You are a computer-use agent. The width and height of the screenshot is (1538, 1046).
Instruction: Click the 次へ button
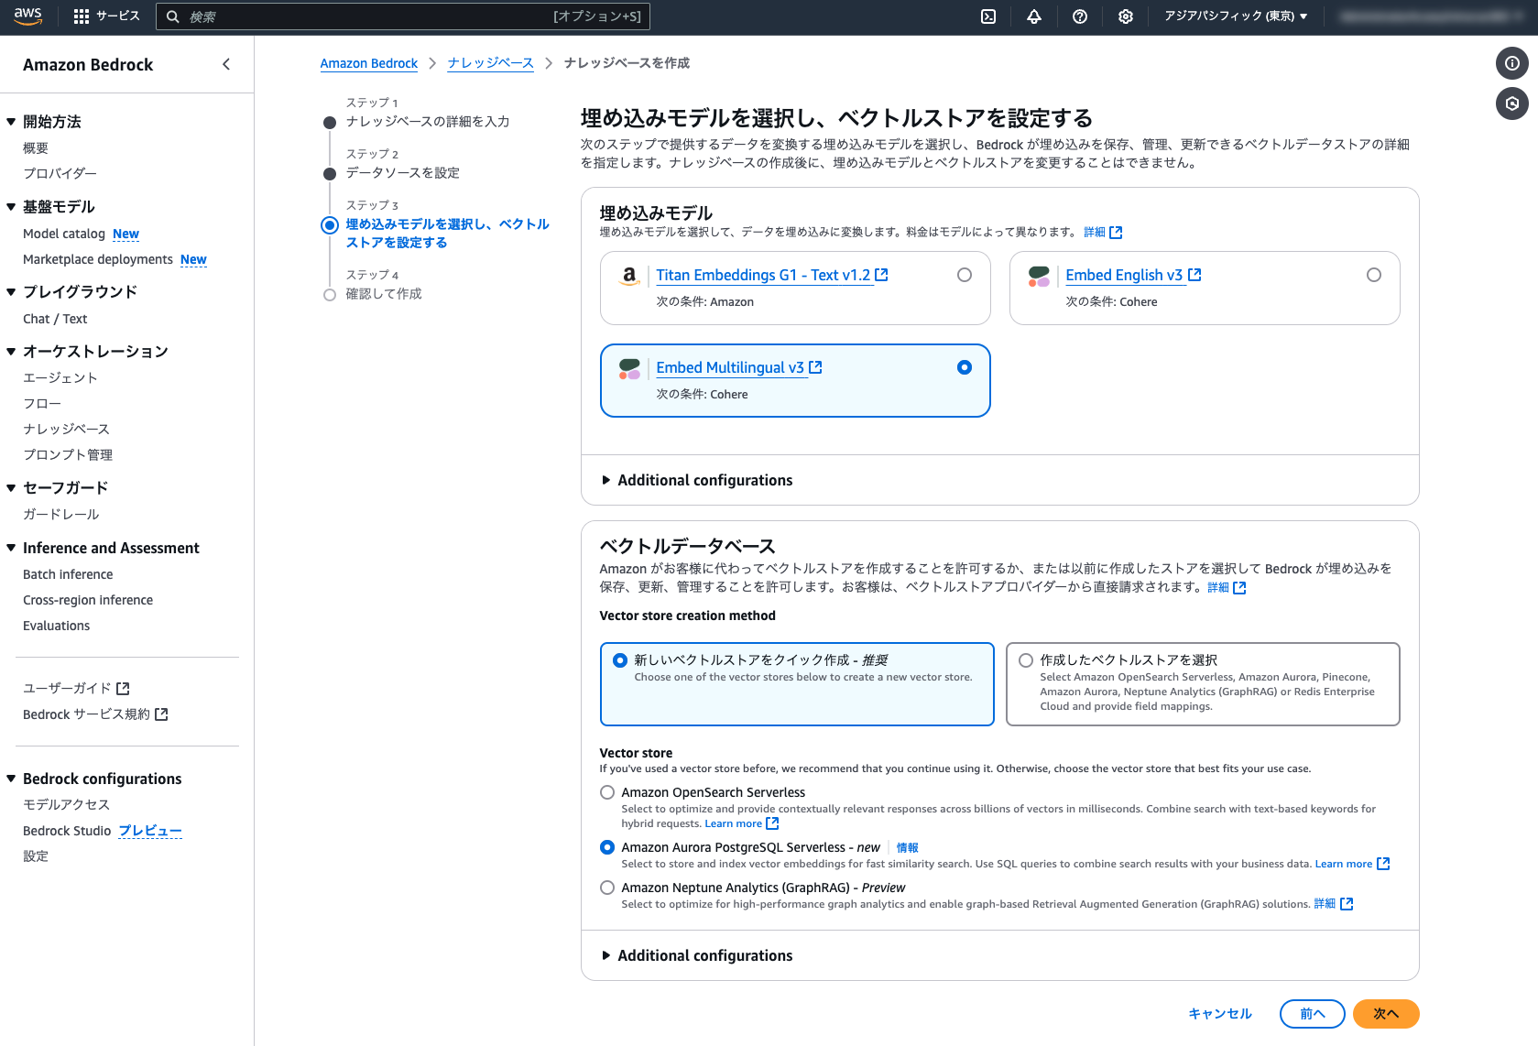1386,1014
